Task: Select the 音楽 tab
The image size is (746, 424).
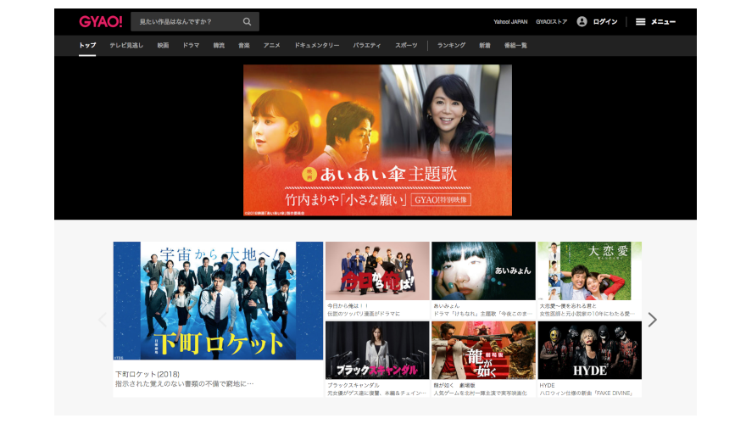Action: click(x=244, y=46)
